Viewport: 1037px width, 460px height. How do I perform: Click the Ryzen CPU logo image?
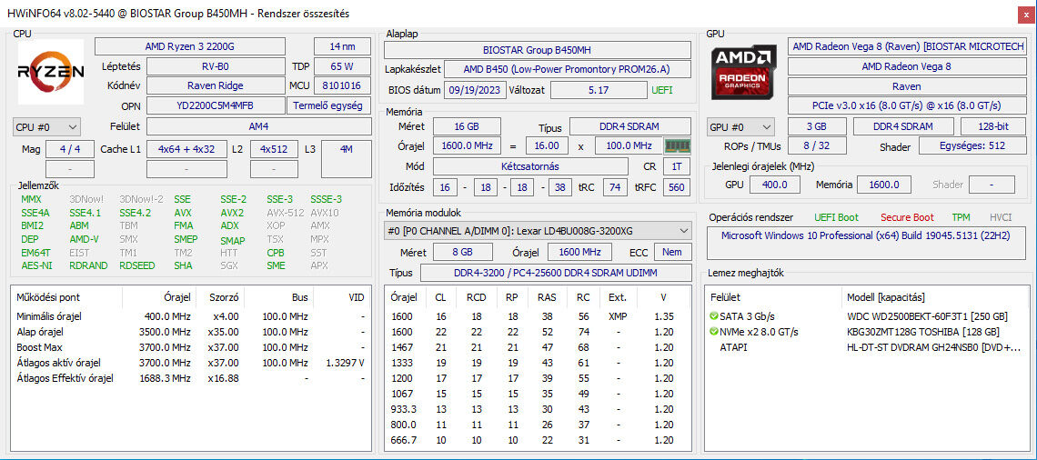tap(51, 72)
